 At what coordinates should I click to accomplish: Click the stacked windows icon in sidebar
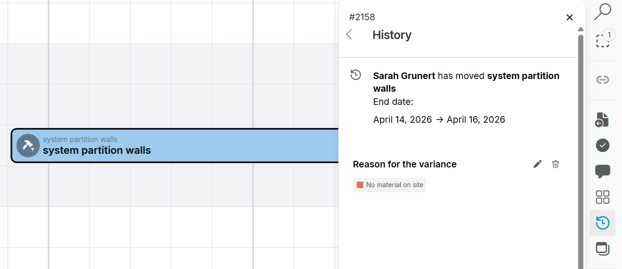(x=603, y=248)
